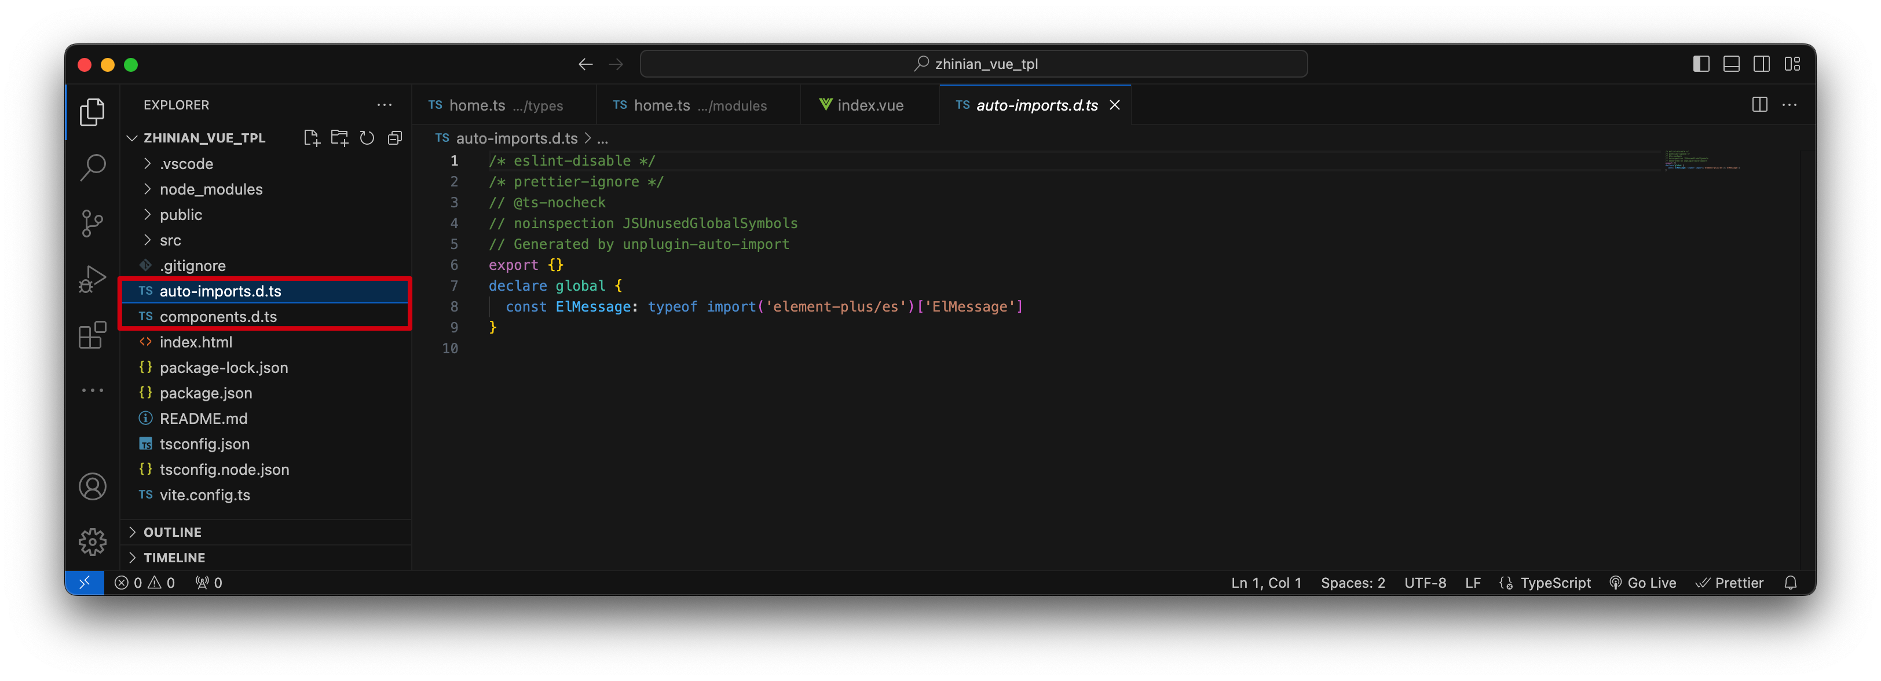
Task: Click auto-imports.d.ts in breadcrumb
Action: click(x=516, y=138)
